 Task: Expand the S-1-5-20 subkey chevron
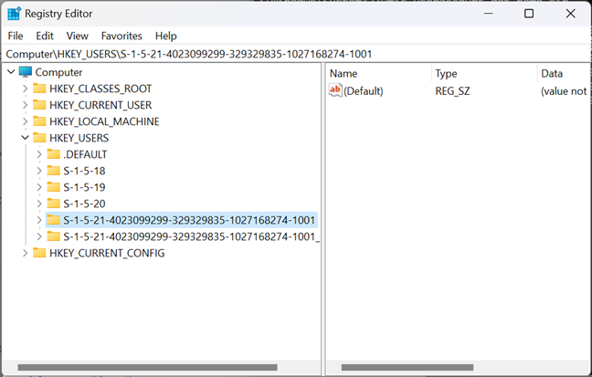pos(39,204)
